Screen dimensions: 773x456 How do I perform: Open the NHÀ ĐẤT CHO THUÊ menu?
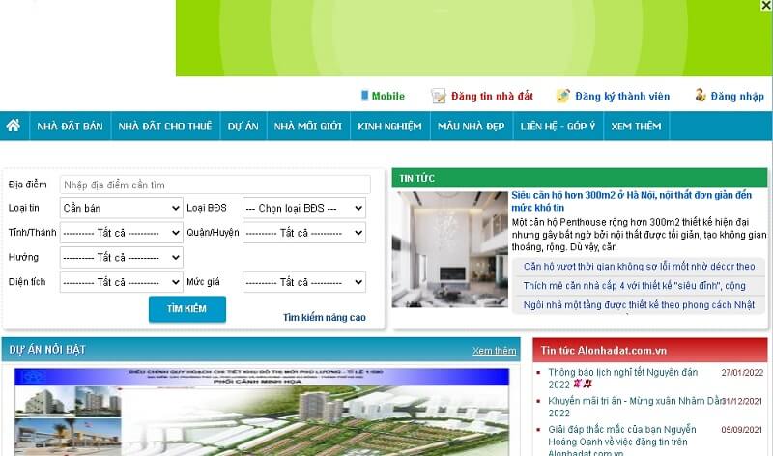(165, 127)
